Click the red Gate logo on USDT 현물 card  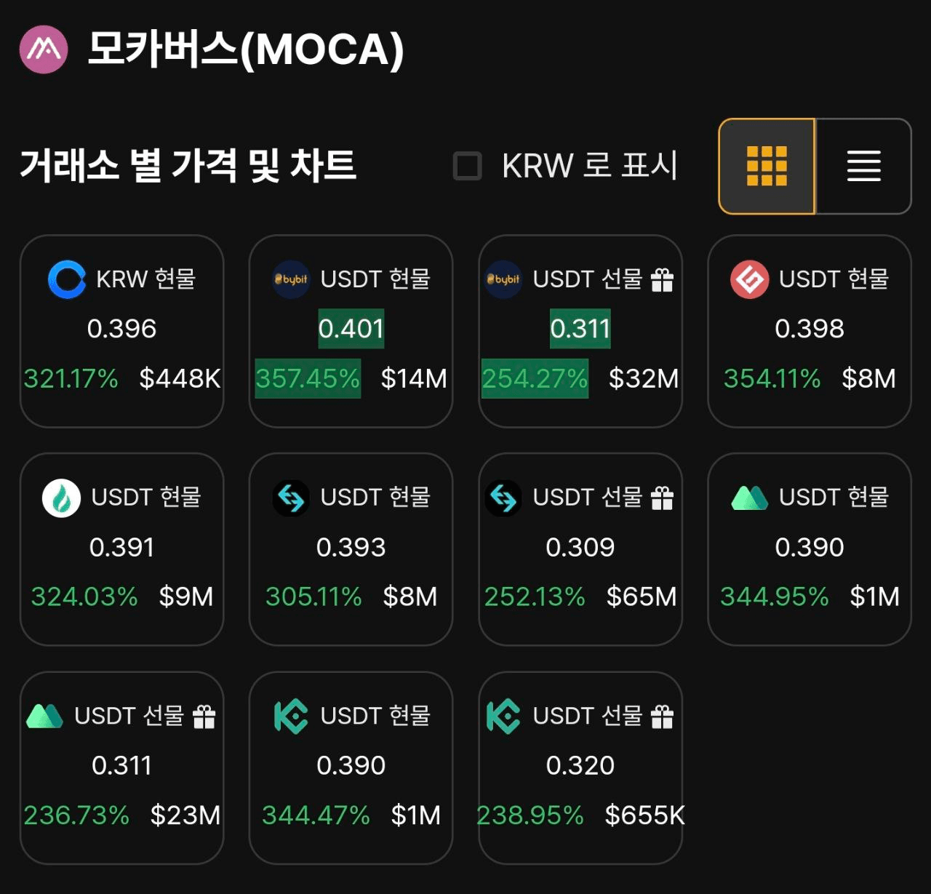click(749, 279)
